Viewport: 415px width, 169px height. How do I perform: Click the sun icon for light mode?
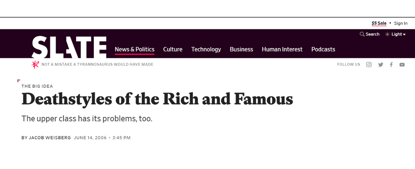387,34
